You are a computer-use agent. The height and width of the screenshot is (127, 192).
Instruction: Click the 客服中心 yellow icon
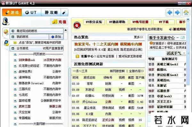click(77, 56)
